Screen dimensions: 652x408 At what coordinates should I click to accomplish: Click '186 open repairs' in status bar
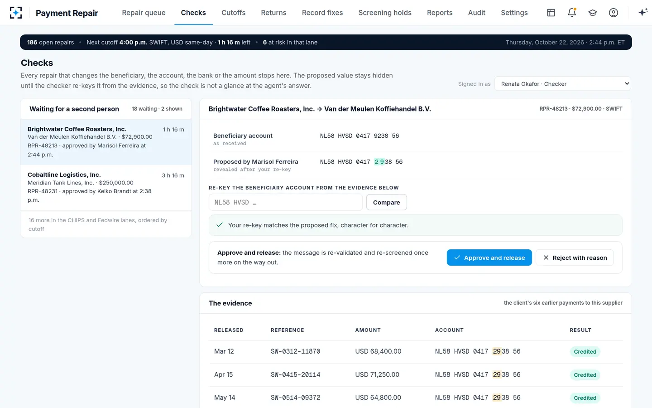click(x=50, y=42)
